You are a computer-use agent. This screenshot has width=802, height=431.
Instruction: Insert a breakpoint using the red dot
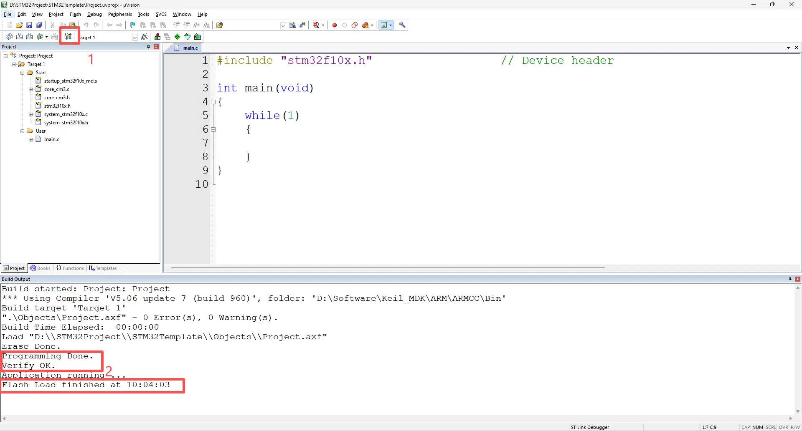pyautogui.click(x=335, y=25)
